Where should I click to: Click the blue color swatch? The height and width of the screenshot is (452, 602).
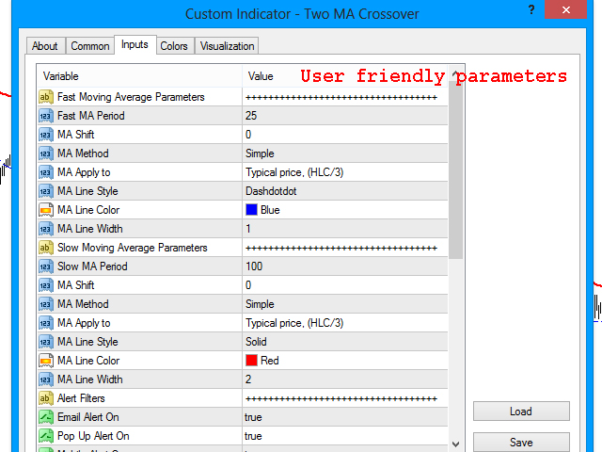251,210
